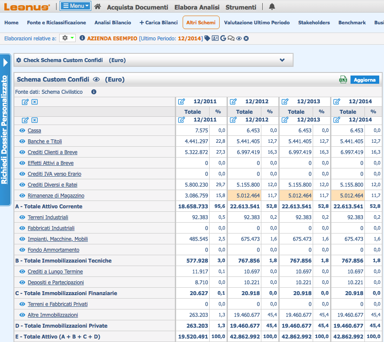Open the Banche e Titoli link
Screen dimensions: 384x342
point(45,141)
